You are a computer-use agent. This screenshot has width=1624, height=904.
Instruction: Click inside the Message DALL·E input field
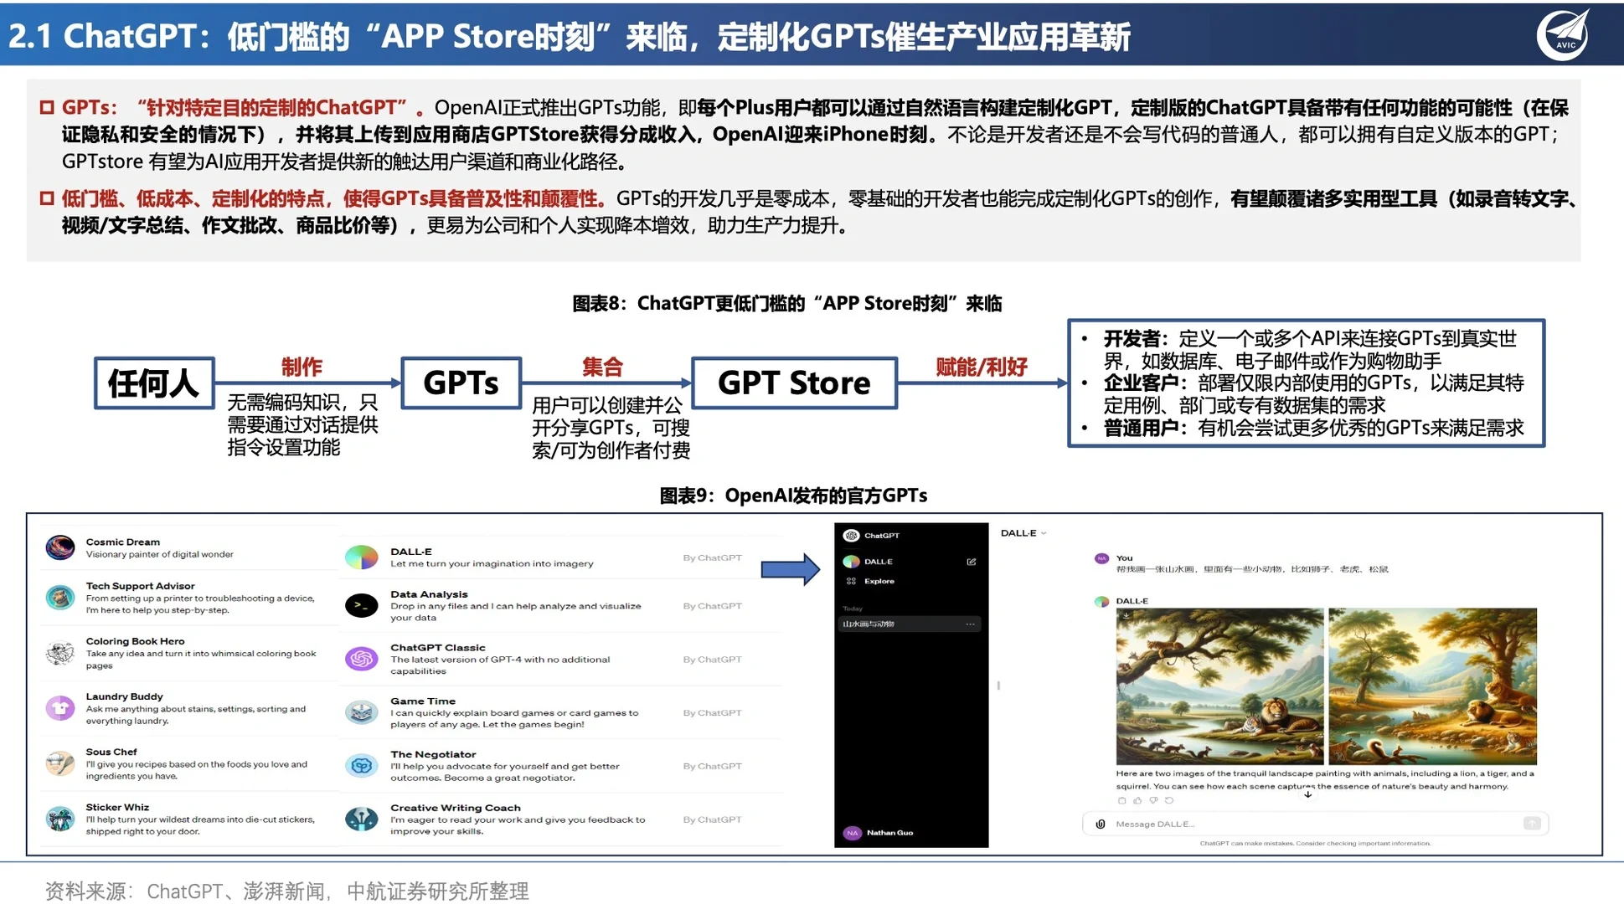pos(1315,824)
